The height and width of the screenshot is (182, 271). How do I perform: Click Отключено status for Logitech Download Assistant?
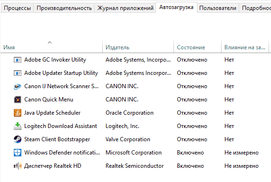[192, 126]
